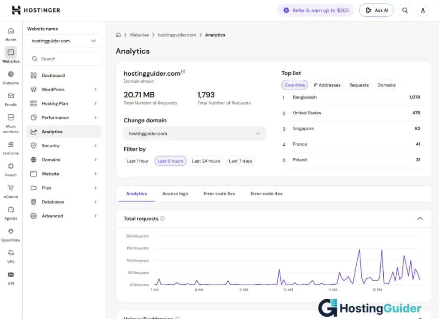This screenshot has width=439, height=319.
Task: Open the user profile icon
Action: pyautogui.click(x=423, y=10)
